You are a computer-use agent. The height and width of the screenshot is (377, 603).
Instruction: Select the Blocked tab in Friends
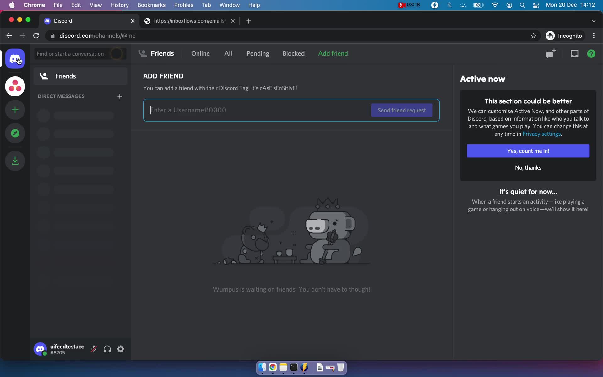tap(293, 54)
